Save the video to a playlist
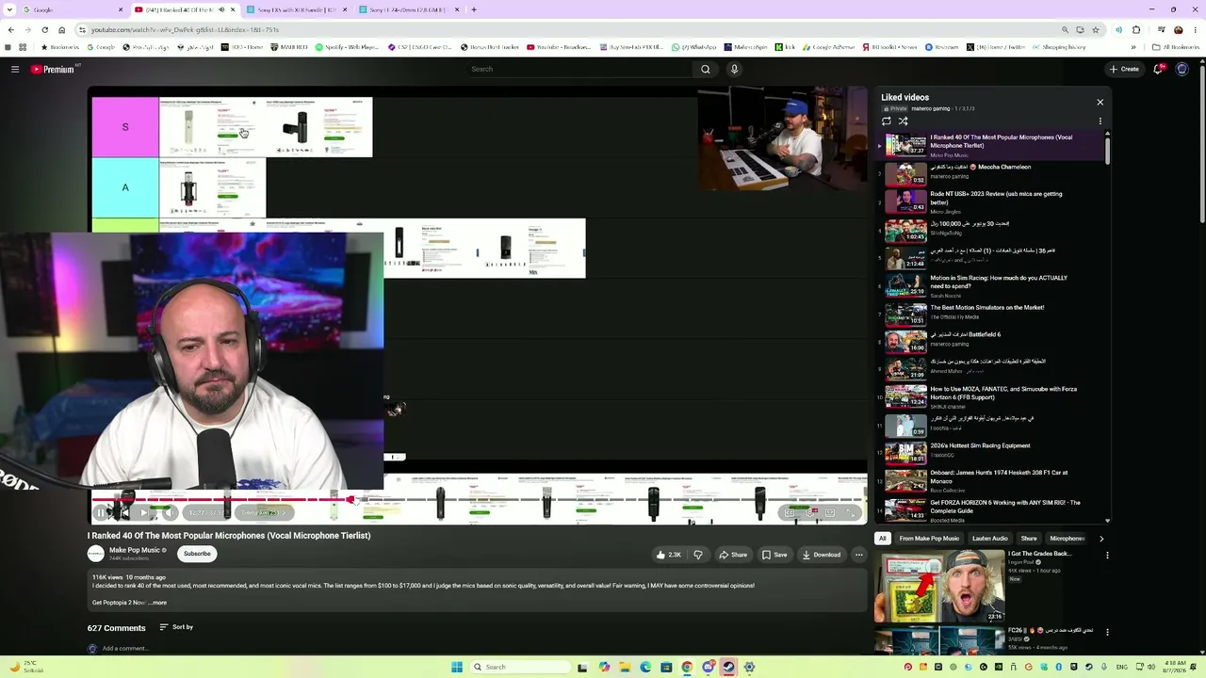The width and height of the screenshot is (1206, 678). click(x=774, y=555)
